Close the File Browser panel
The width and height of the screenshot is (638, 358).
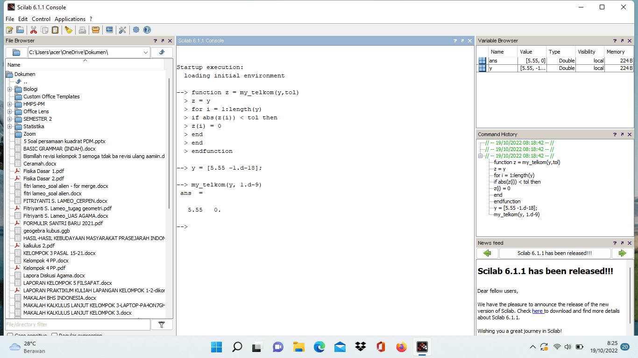tap(170, 41)
